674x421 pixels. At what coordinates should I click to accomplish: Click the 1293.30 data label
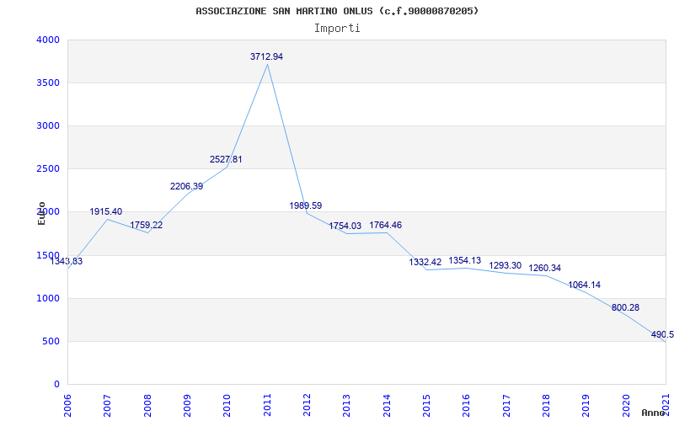click(x=505, y=265)
